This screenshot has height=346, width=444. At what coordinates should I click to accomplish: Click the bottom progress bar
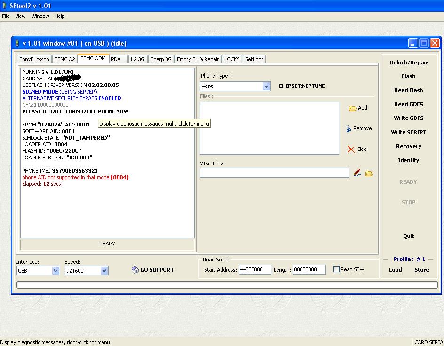227,285
